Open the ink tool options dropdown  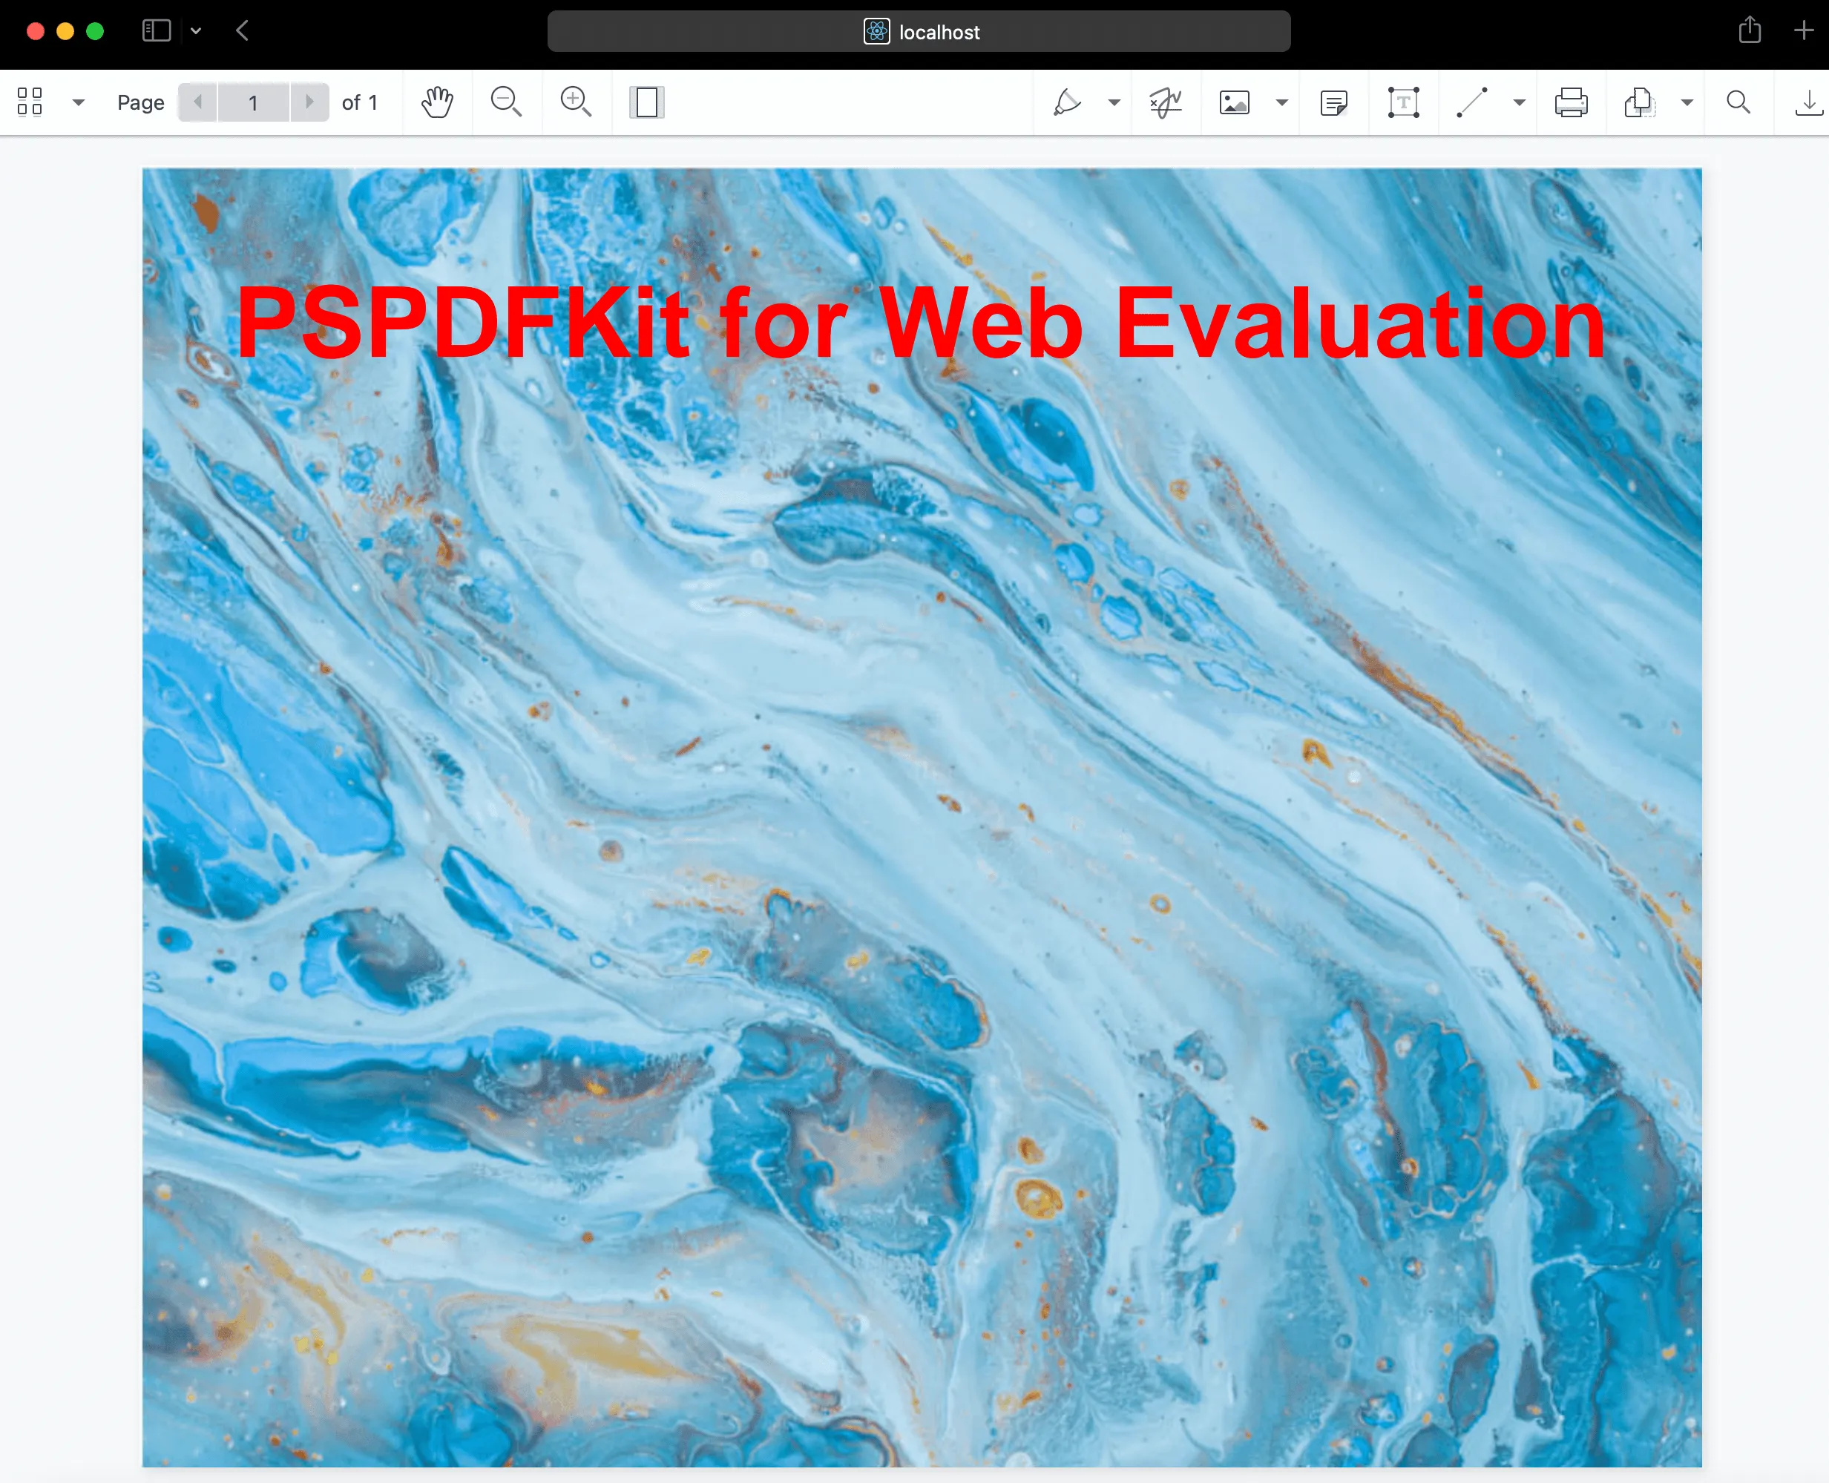coord(1114,102)
